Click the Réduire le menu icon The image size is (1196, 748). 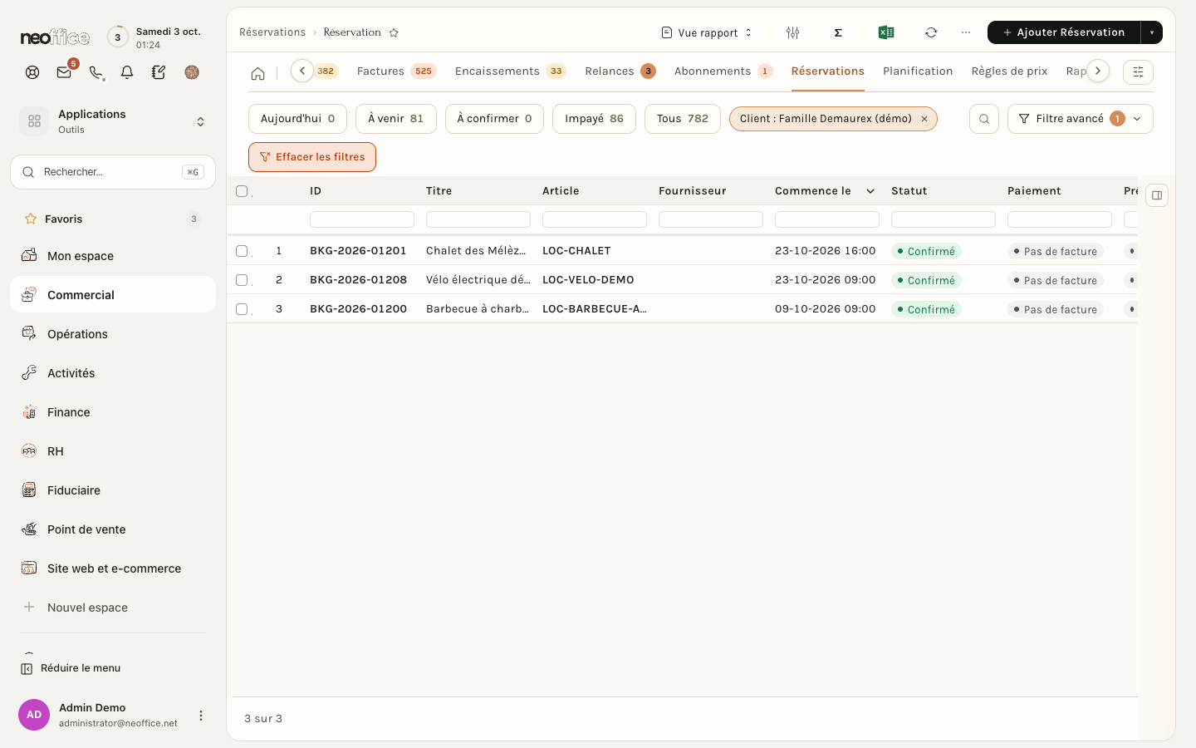(x=27, y=668)
